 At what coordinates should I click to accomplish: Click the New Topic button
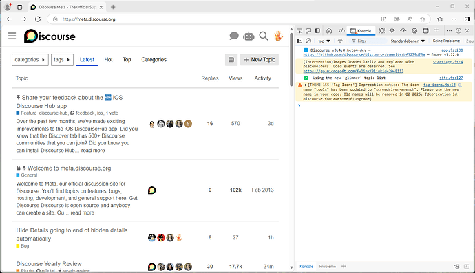(260, 60)
